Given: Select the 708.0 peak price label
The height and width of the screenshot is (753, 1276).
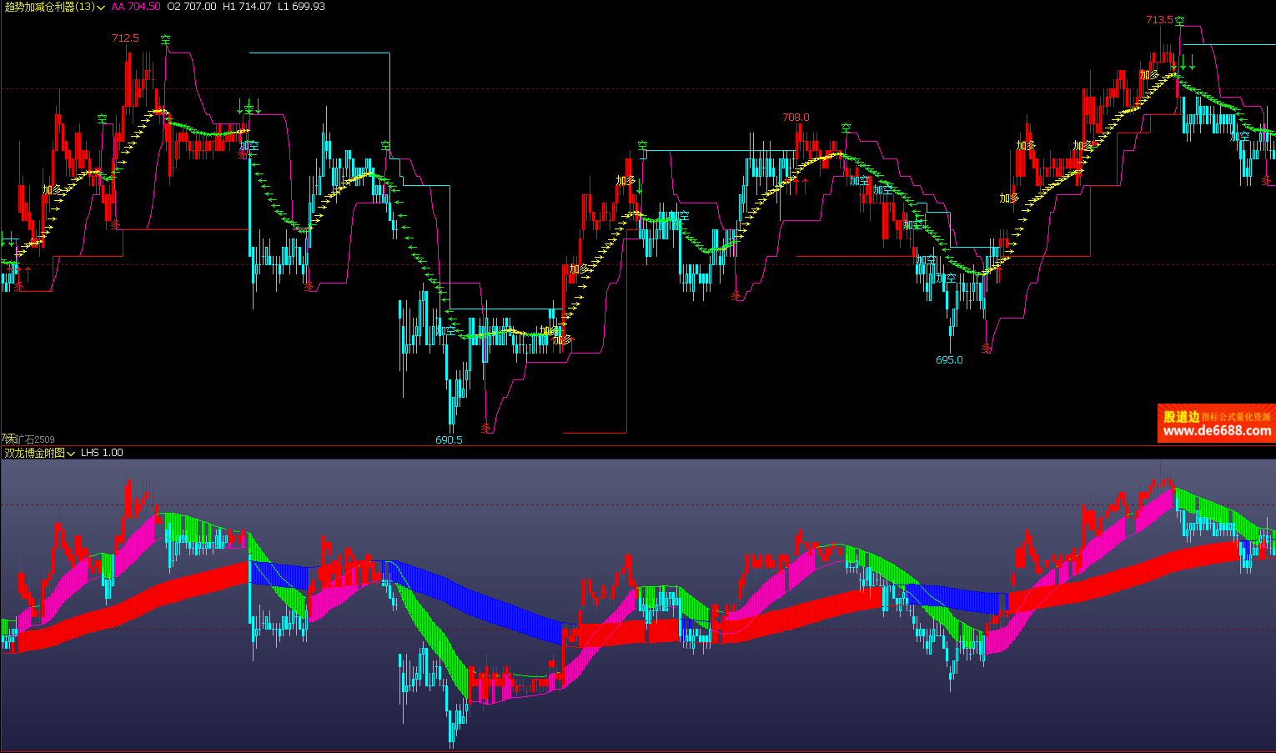Looking at the screenshot, I should pos(796,118).
